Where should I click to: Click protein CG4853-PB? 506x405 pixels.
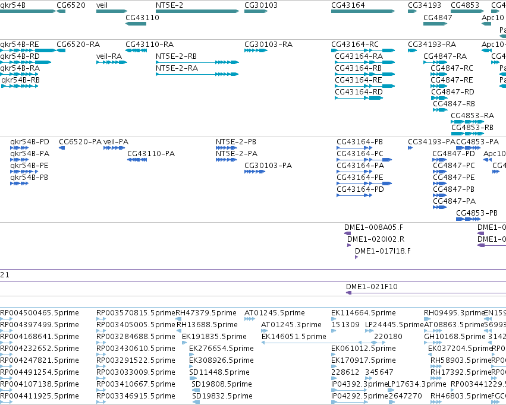[469, 219]
